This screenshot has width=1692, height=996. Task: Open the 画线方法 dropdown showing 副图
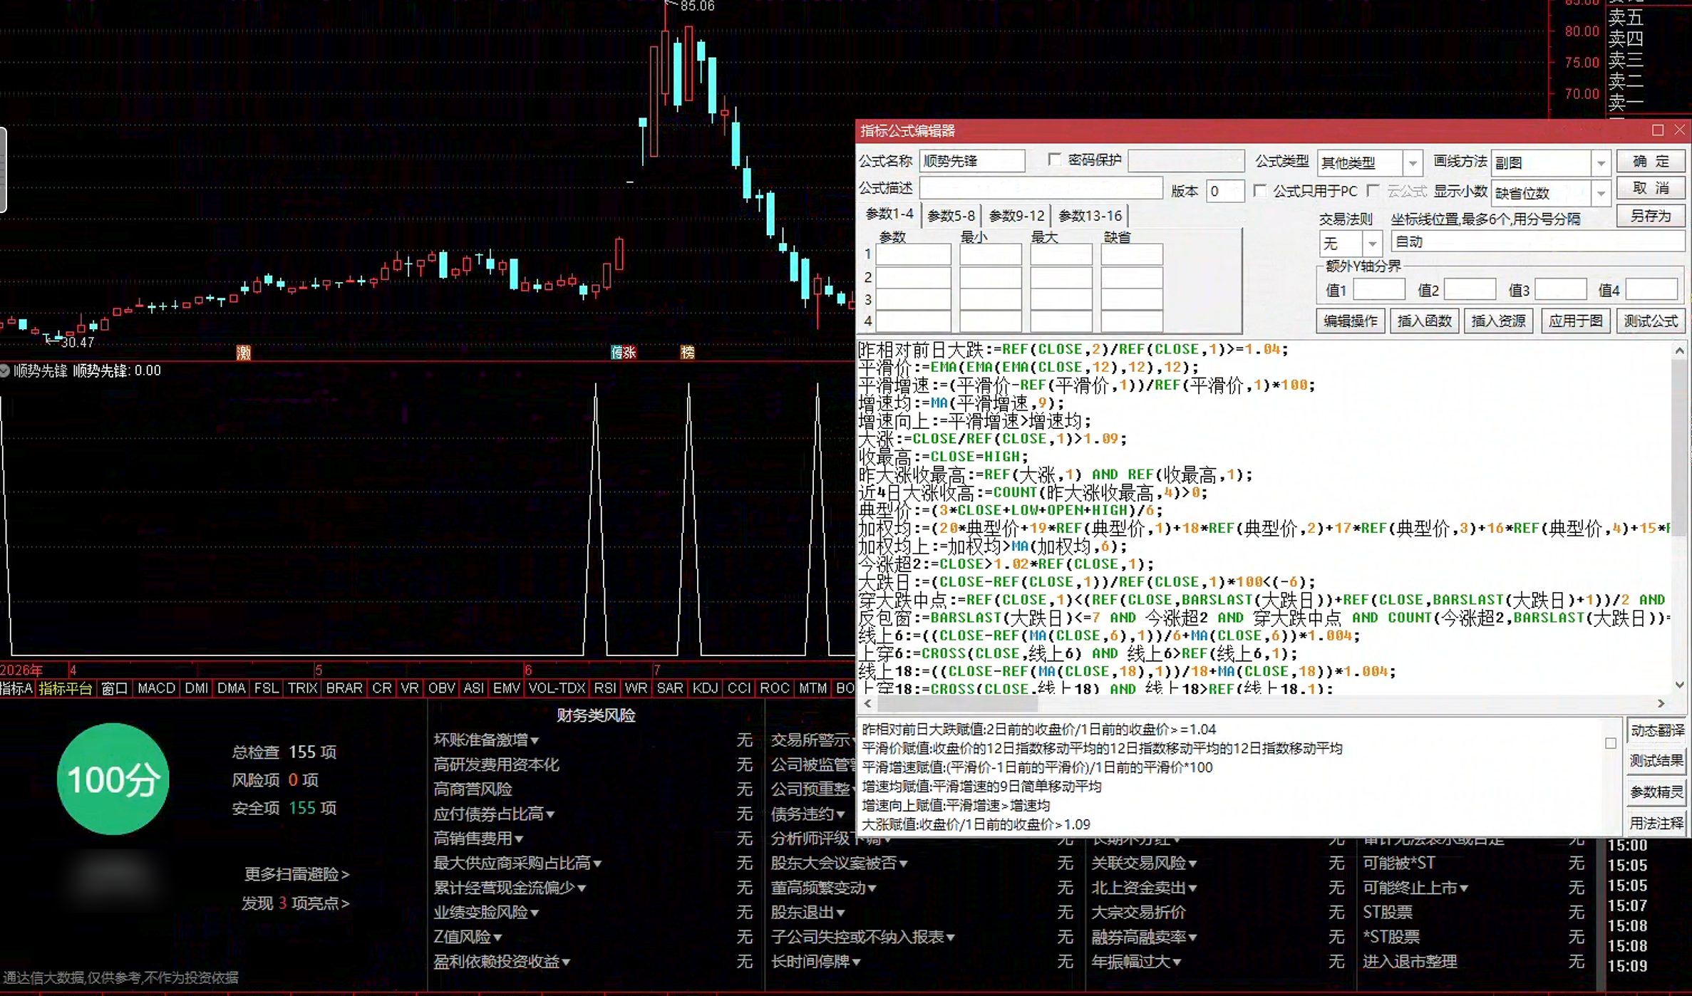[1601, 163]
